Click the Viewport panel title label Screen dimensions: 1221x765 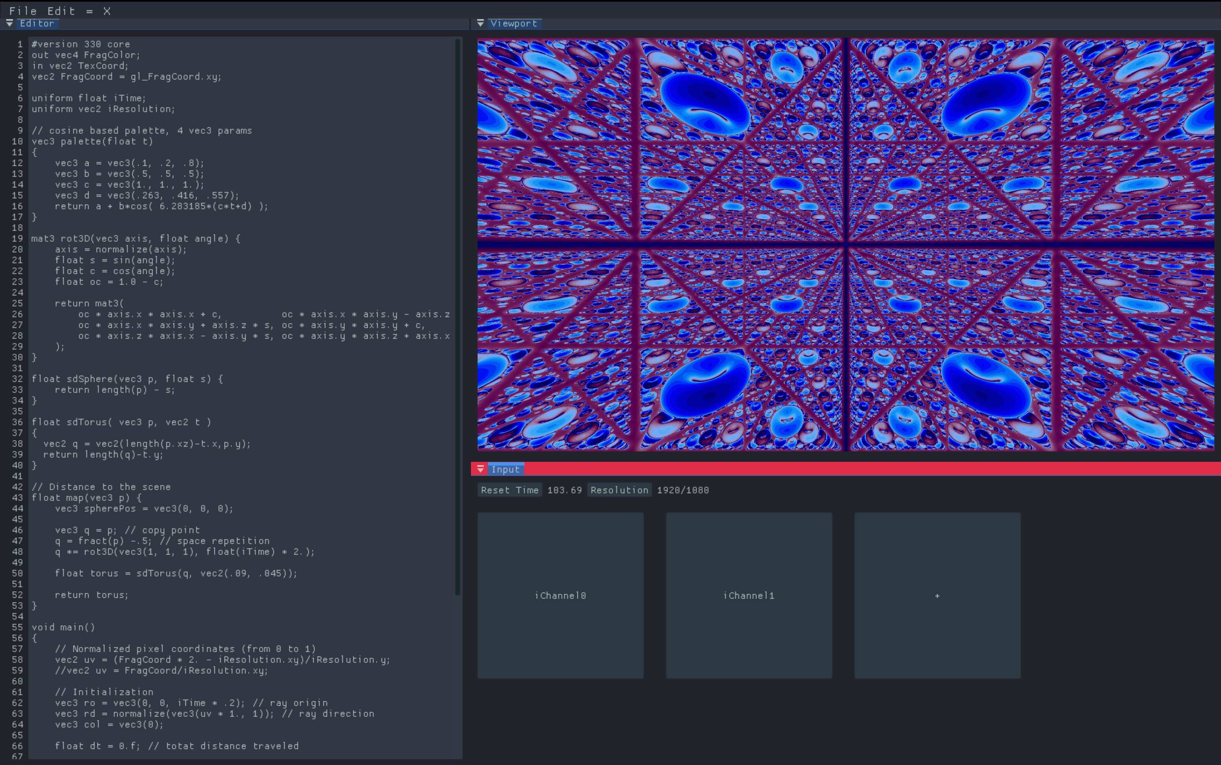click(x=513, y=23)
